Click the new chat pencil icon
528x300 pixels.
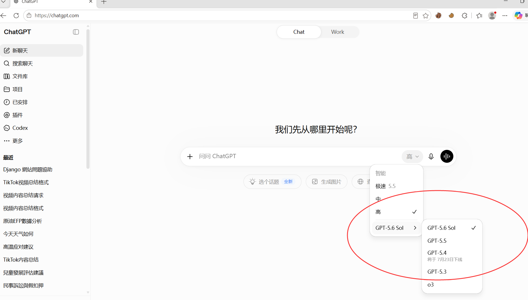point(7,50)
